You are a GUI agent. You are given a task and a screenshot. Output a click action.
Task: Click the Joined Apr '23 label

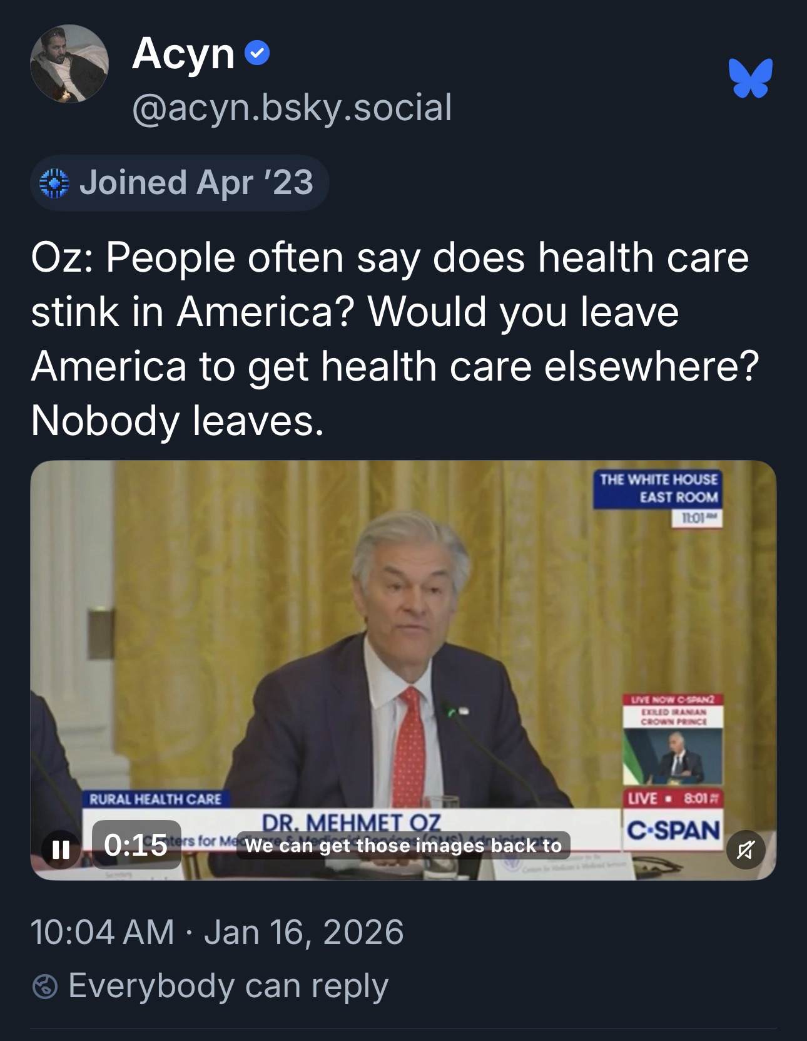click(196, 182)
